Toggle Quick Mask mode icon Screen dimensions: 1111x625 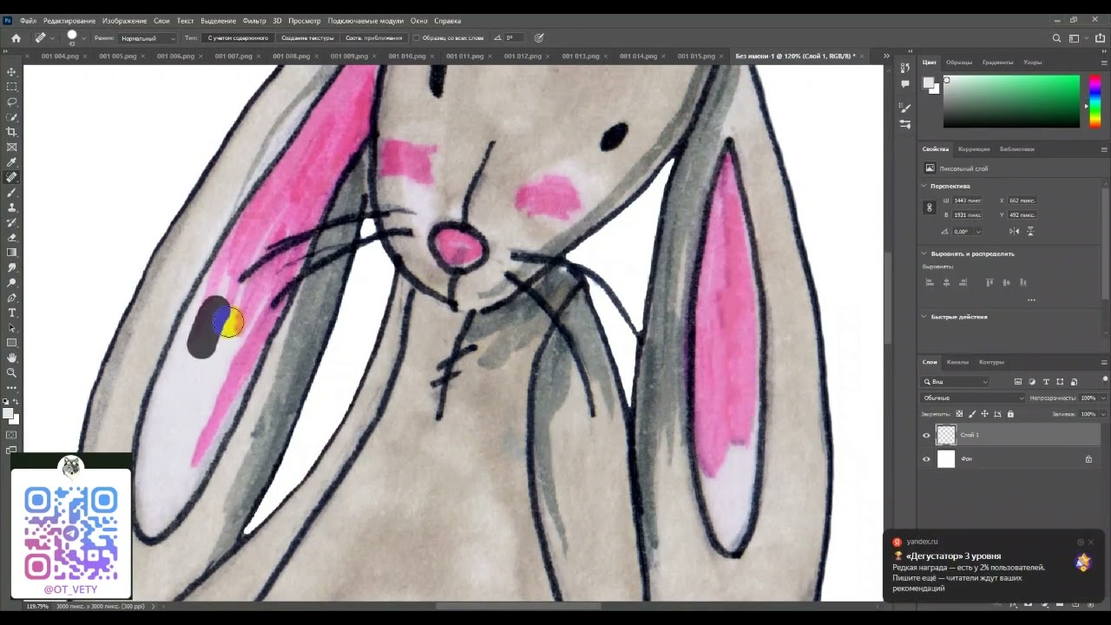click(11, 435)
